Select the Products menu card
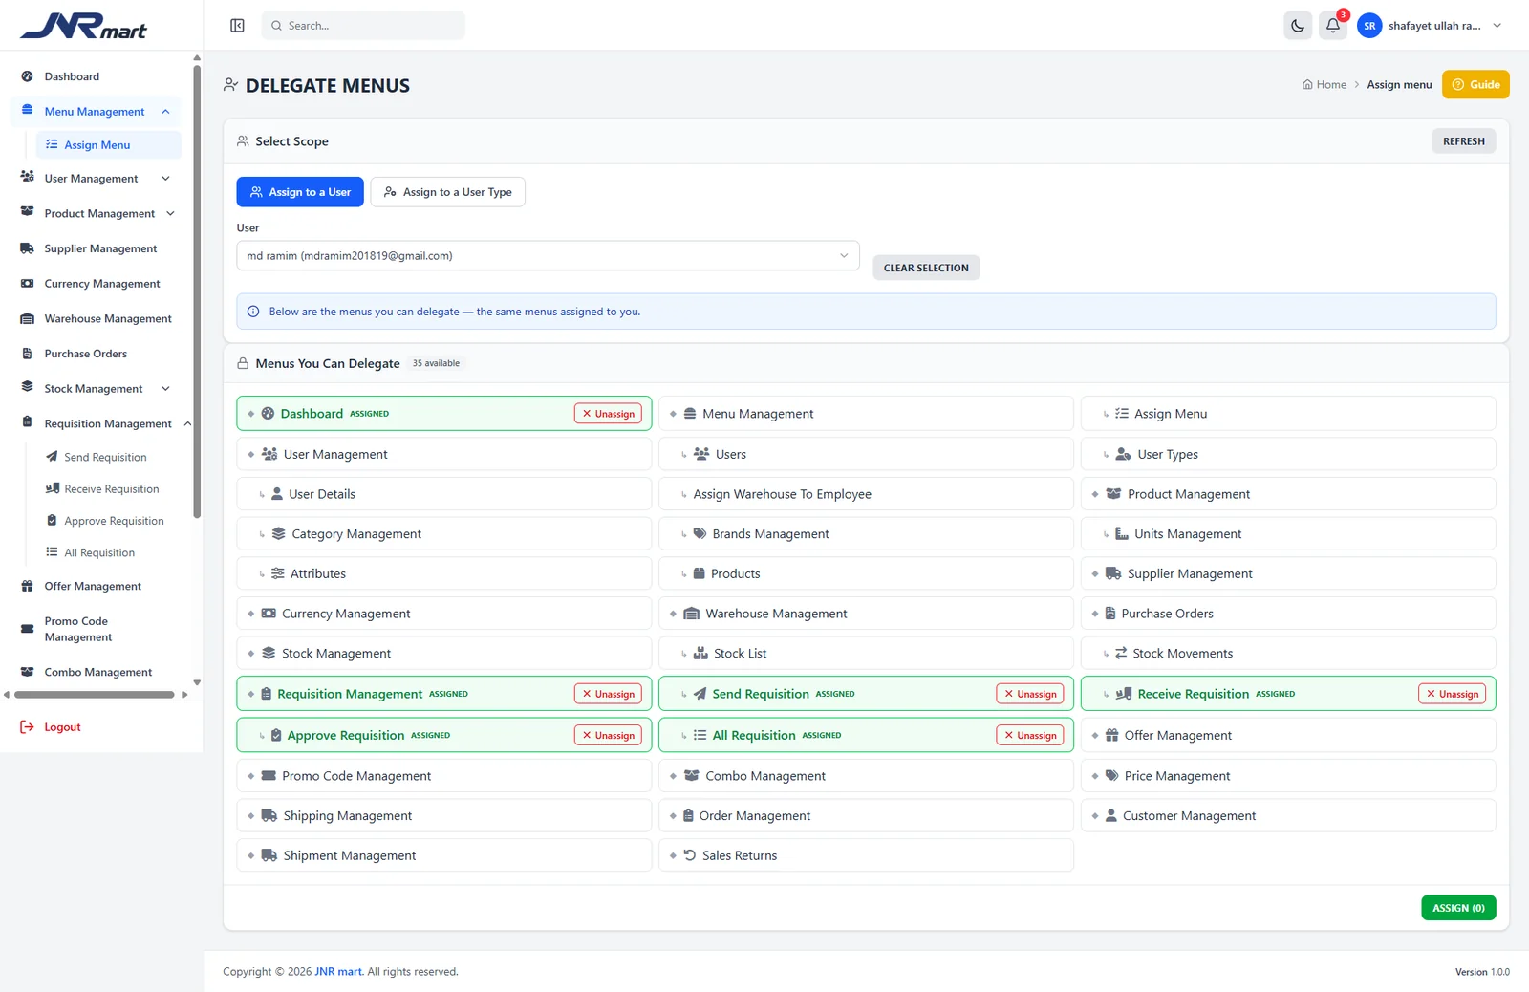This screenshot has width=1529, height=992. [x=866, y=573]
